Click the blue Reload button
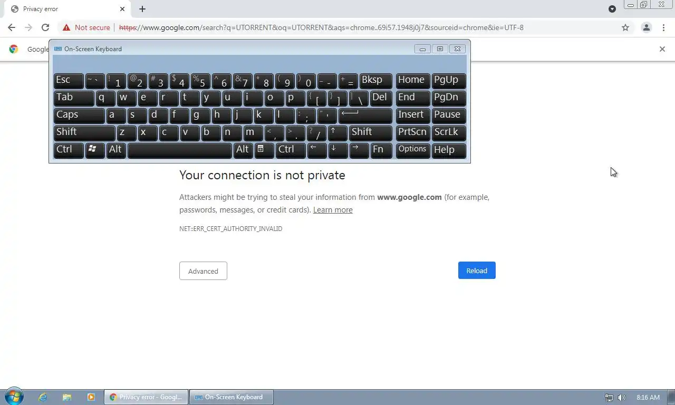This screenshot has height=405, width=675. pos(477,271)
